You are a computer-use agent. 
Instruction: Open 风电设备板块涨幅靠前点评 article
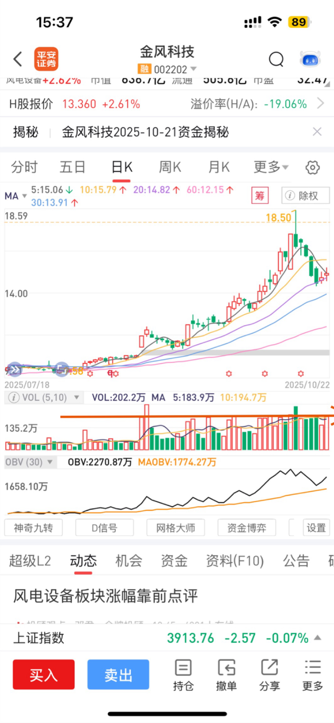pyautogui.click(x=105, y=596)
